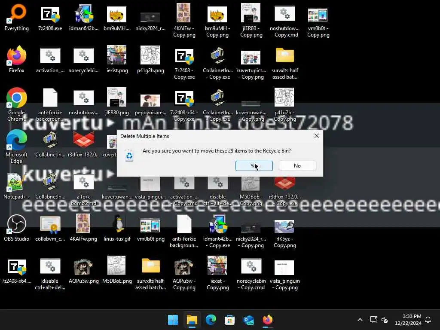This screenshot has height=330, width=440.
Task: Open network status in system tray
Action: (373, 320)
